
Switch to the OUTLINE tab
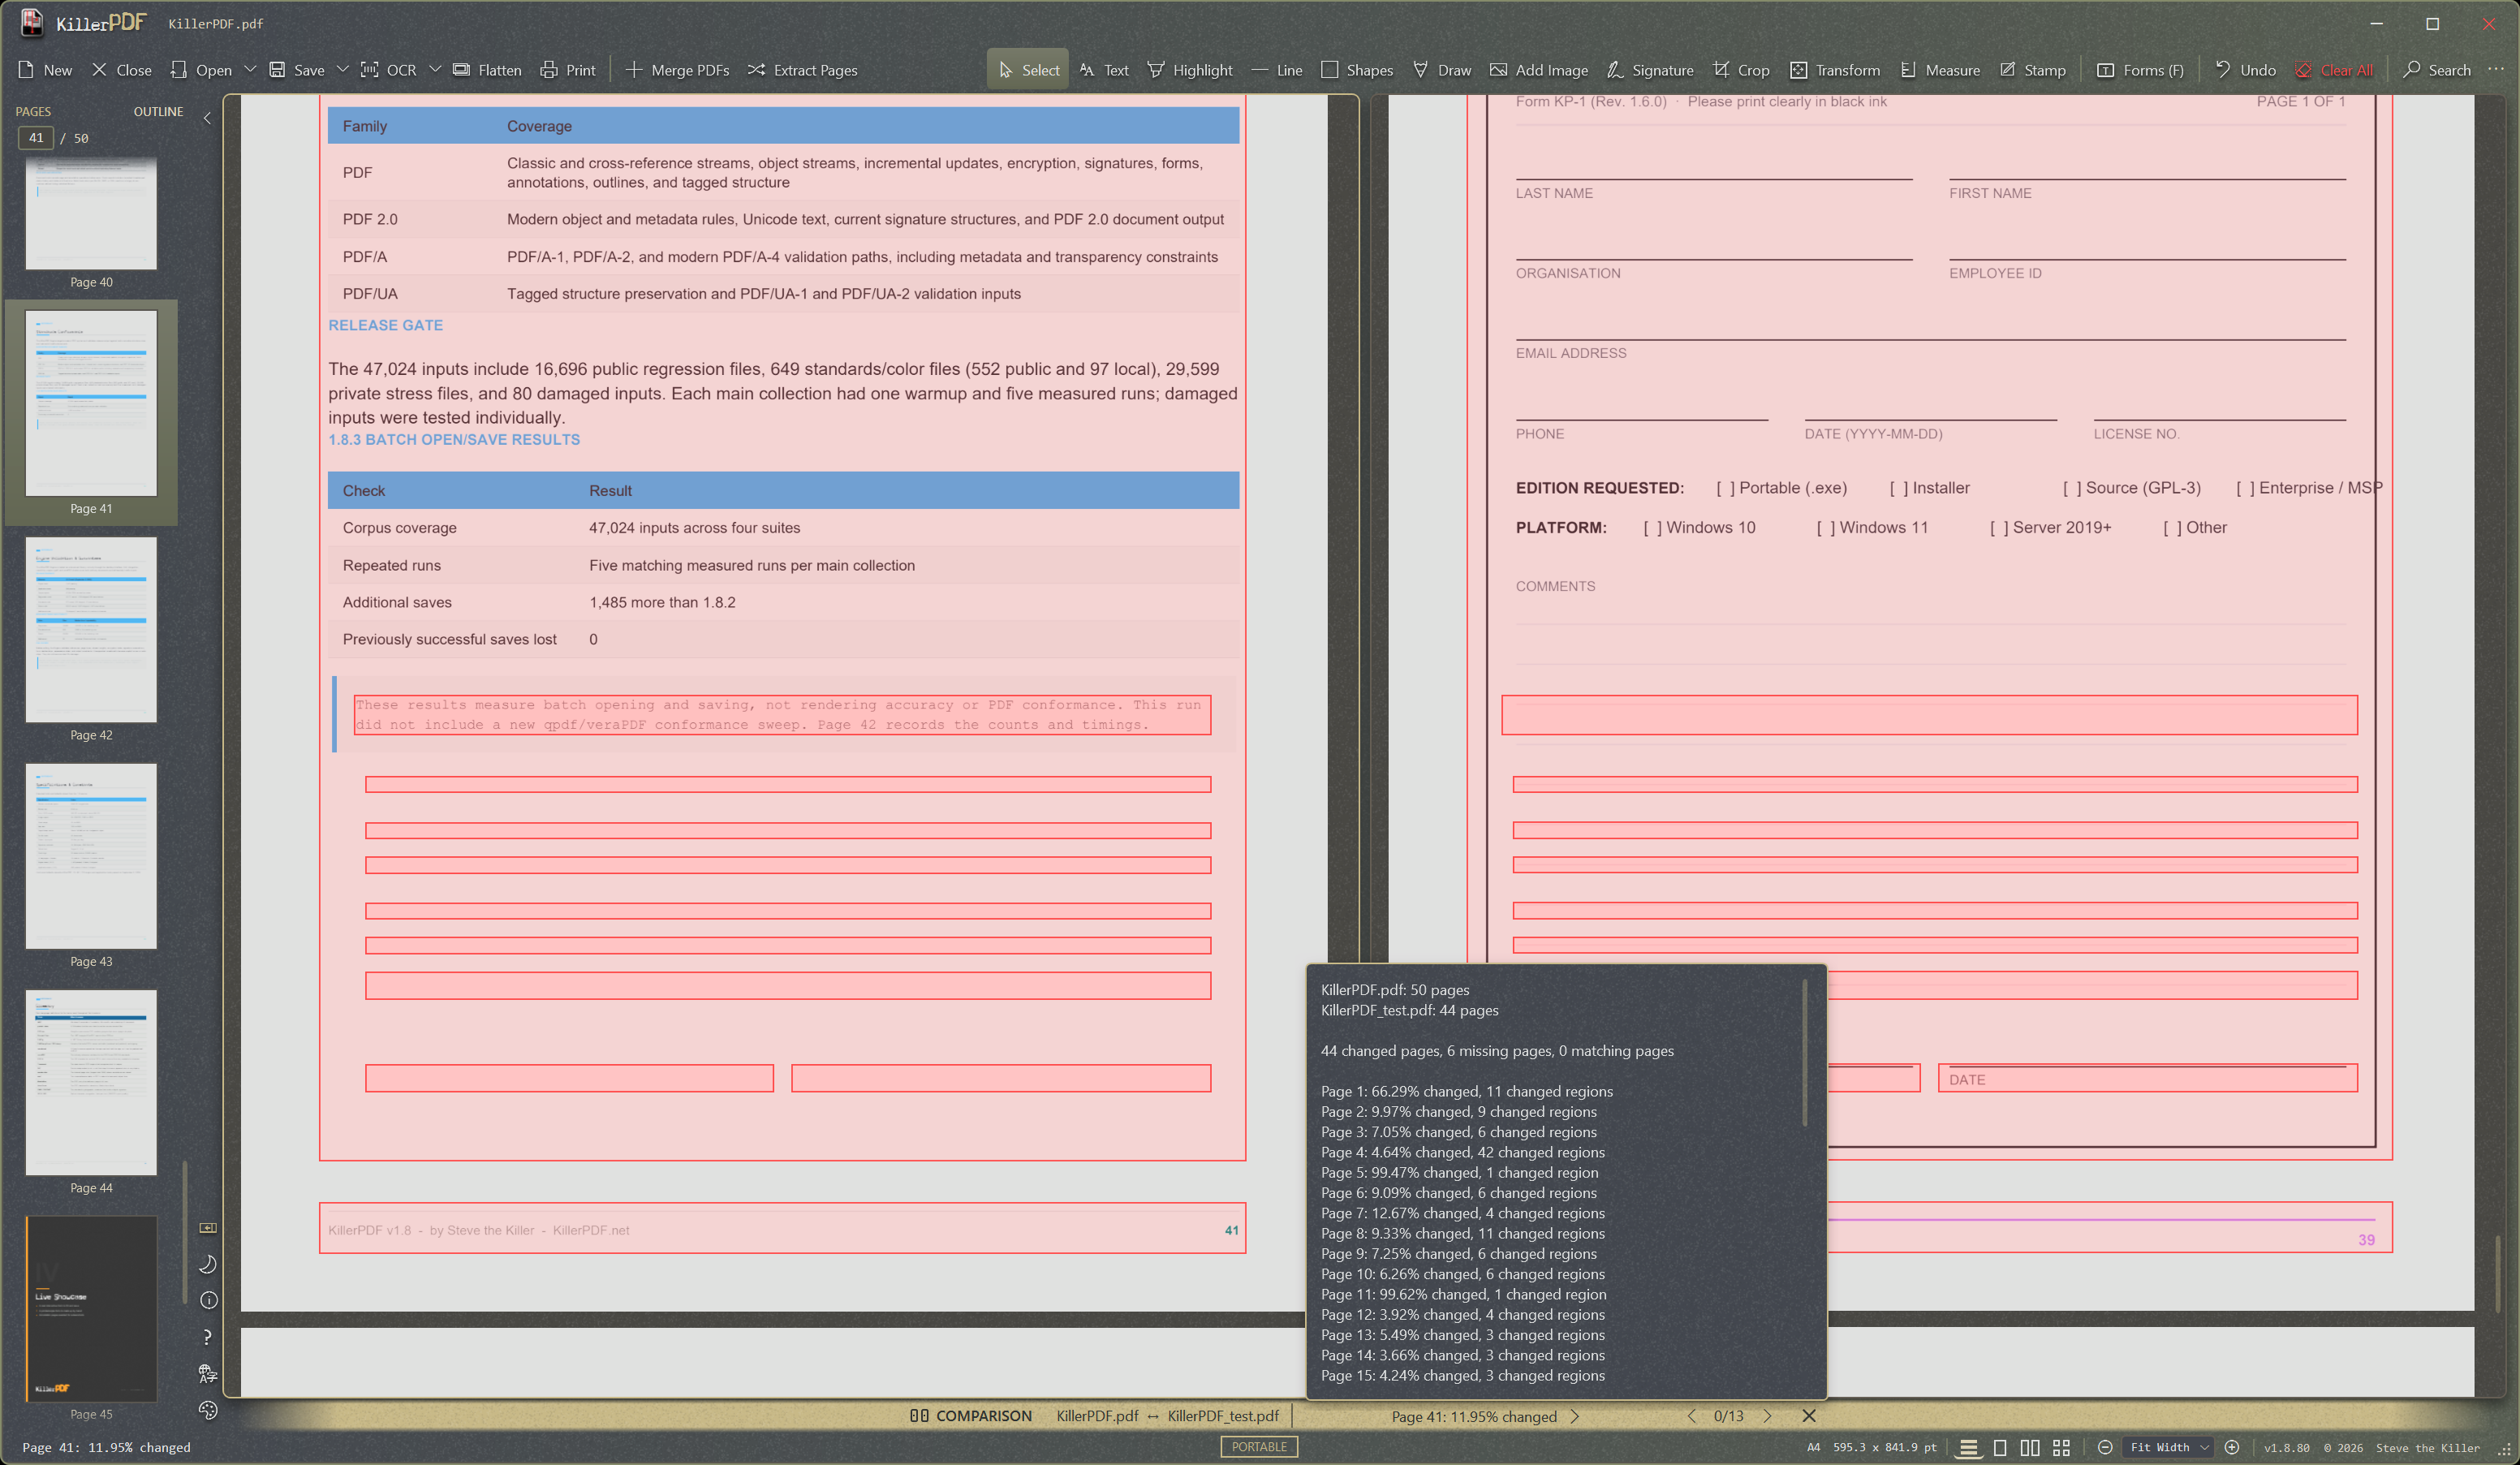coord(158,111)
